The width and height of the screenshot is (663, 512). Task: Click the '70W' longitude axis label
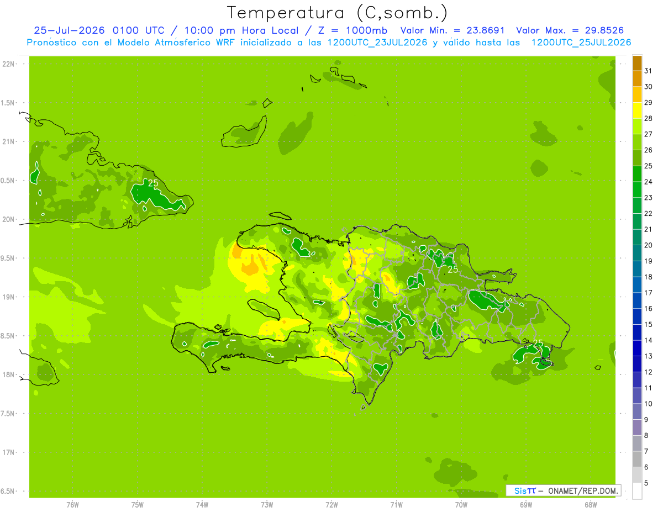[461, 505]
